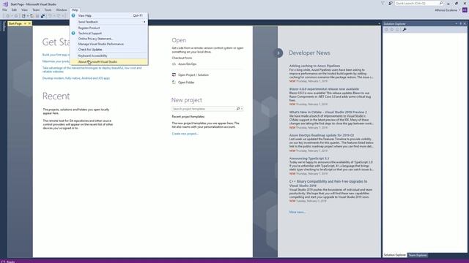Click the Technical Support question mark icon
Image resolution: width=469 pixels, height=263 pixels.
tap(73, 33)
